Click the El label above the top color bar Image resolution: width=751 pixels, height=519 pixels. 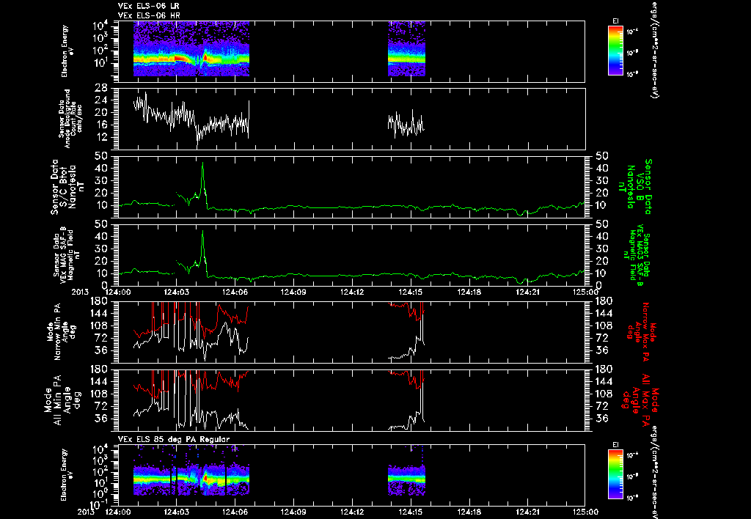tap(615, 21)
